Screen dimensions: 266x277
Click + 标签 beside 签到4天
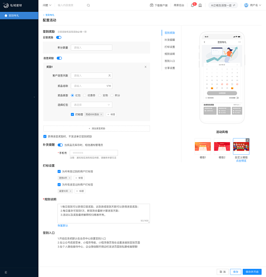[x=79, y=178]
